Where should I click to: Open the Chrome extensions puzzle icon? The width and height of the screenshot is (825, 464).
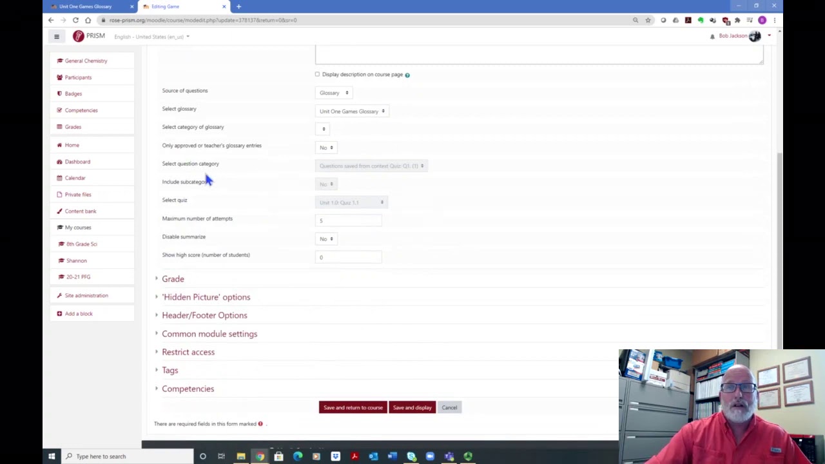737,20
